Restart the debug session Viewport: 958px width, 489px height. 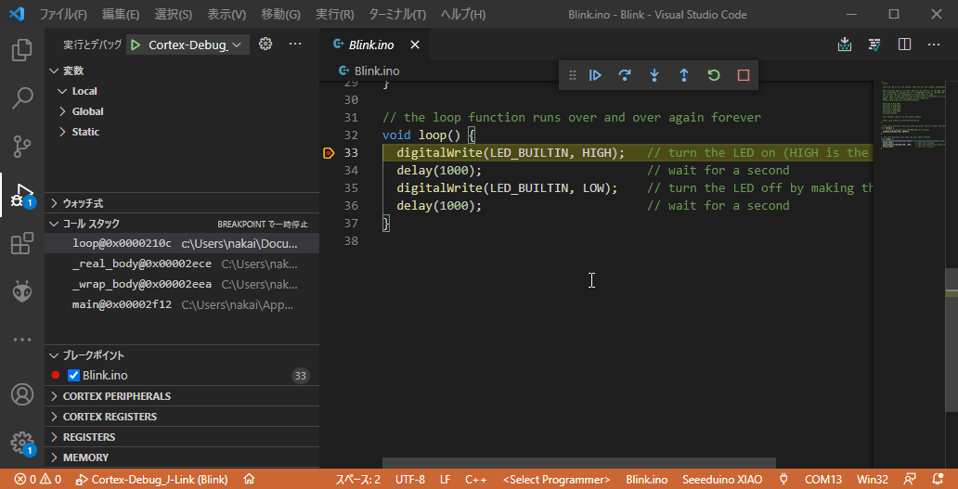pos(714,75)
